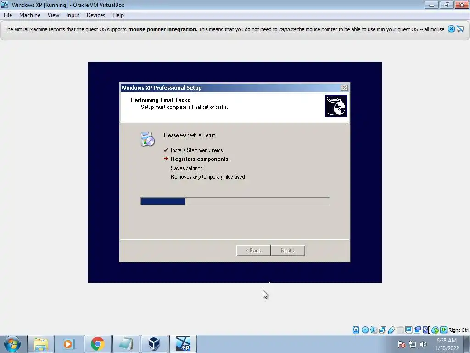Image resolution: width=470 pixels, height=353 pixels.
Task: Click the disabled Next button
Action: 288,251
